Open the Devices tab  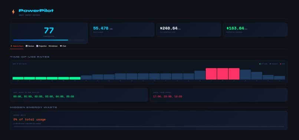30,46
